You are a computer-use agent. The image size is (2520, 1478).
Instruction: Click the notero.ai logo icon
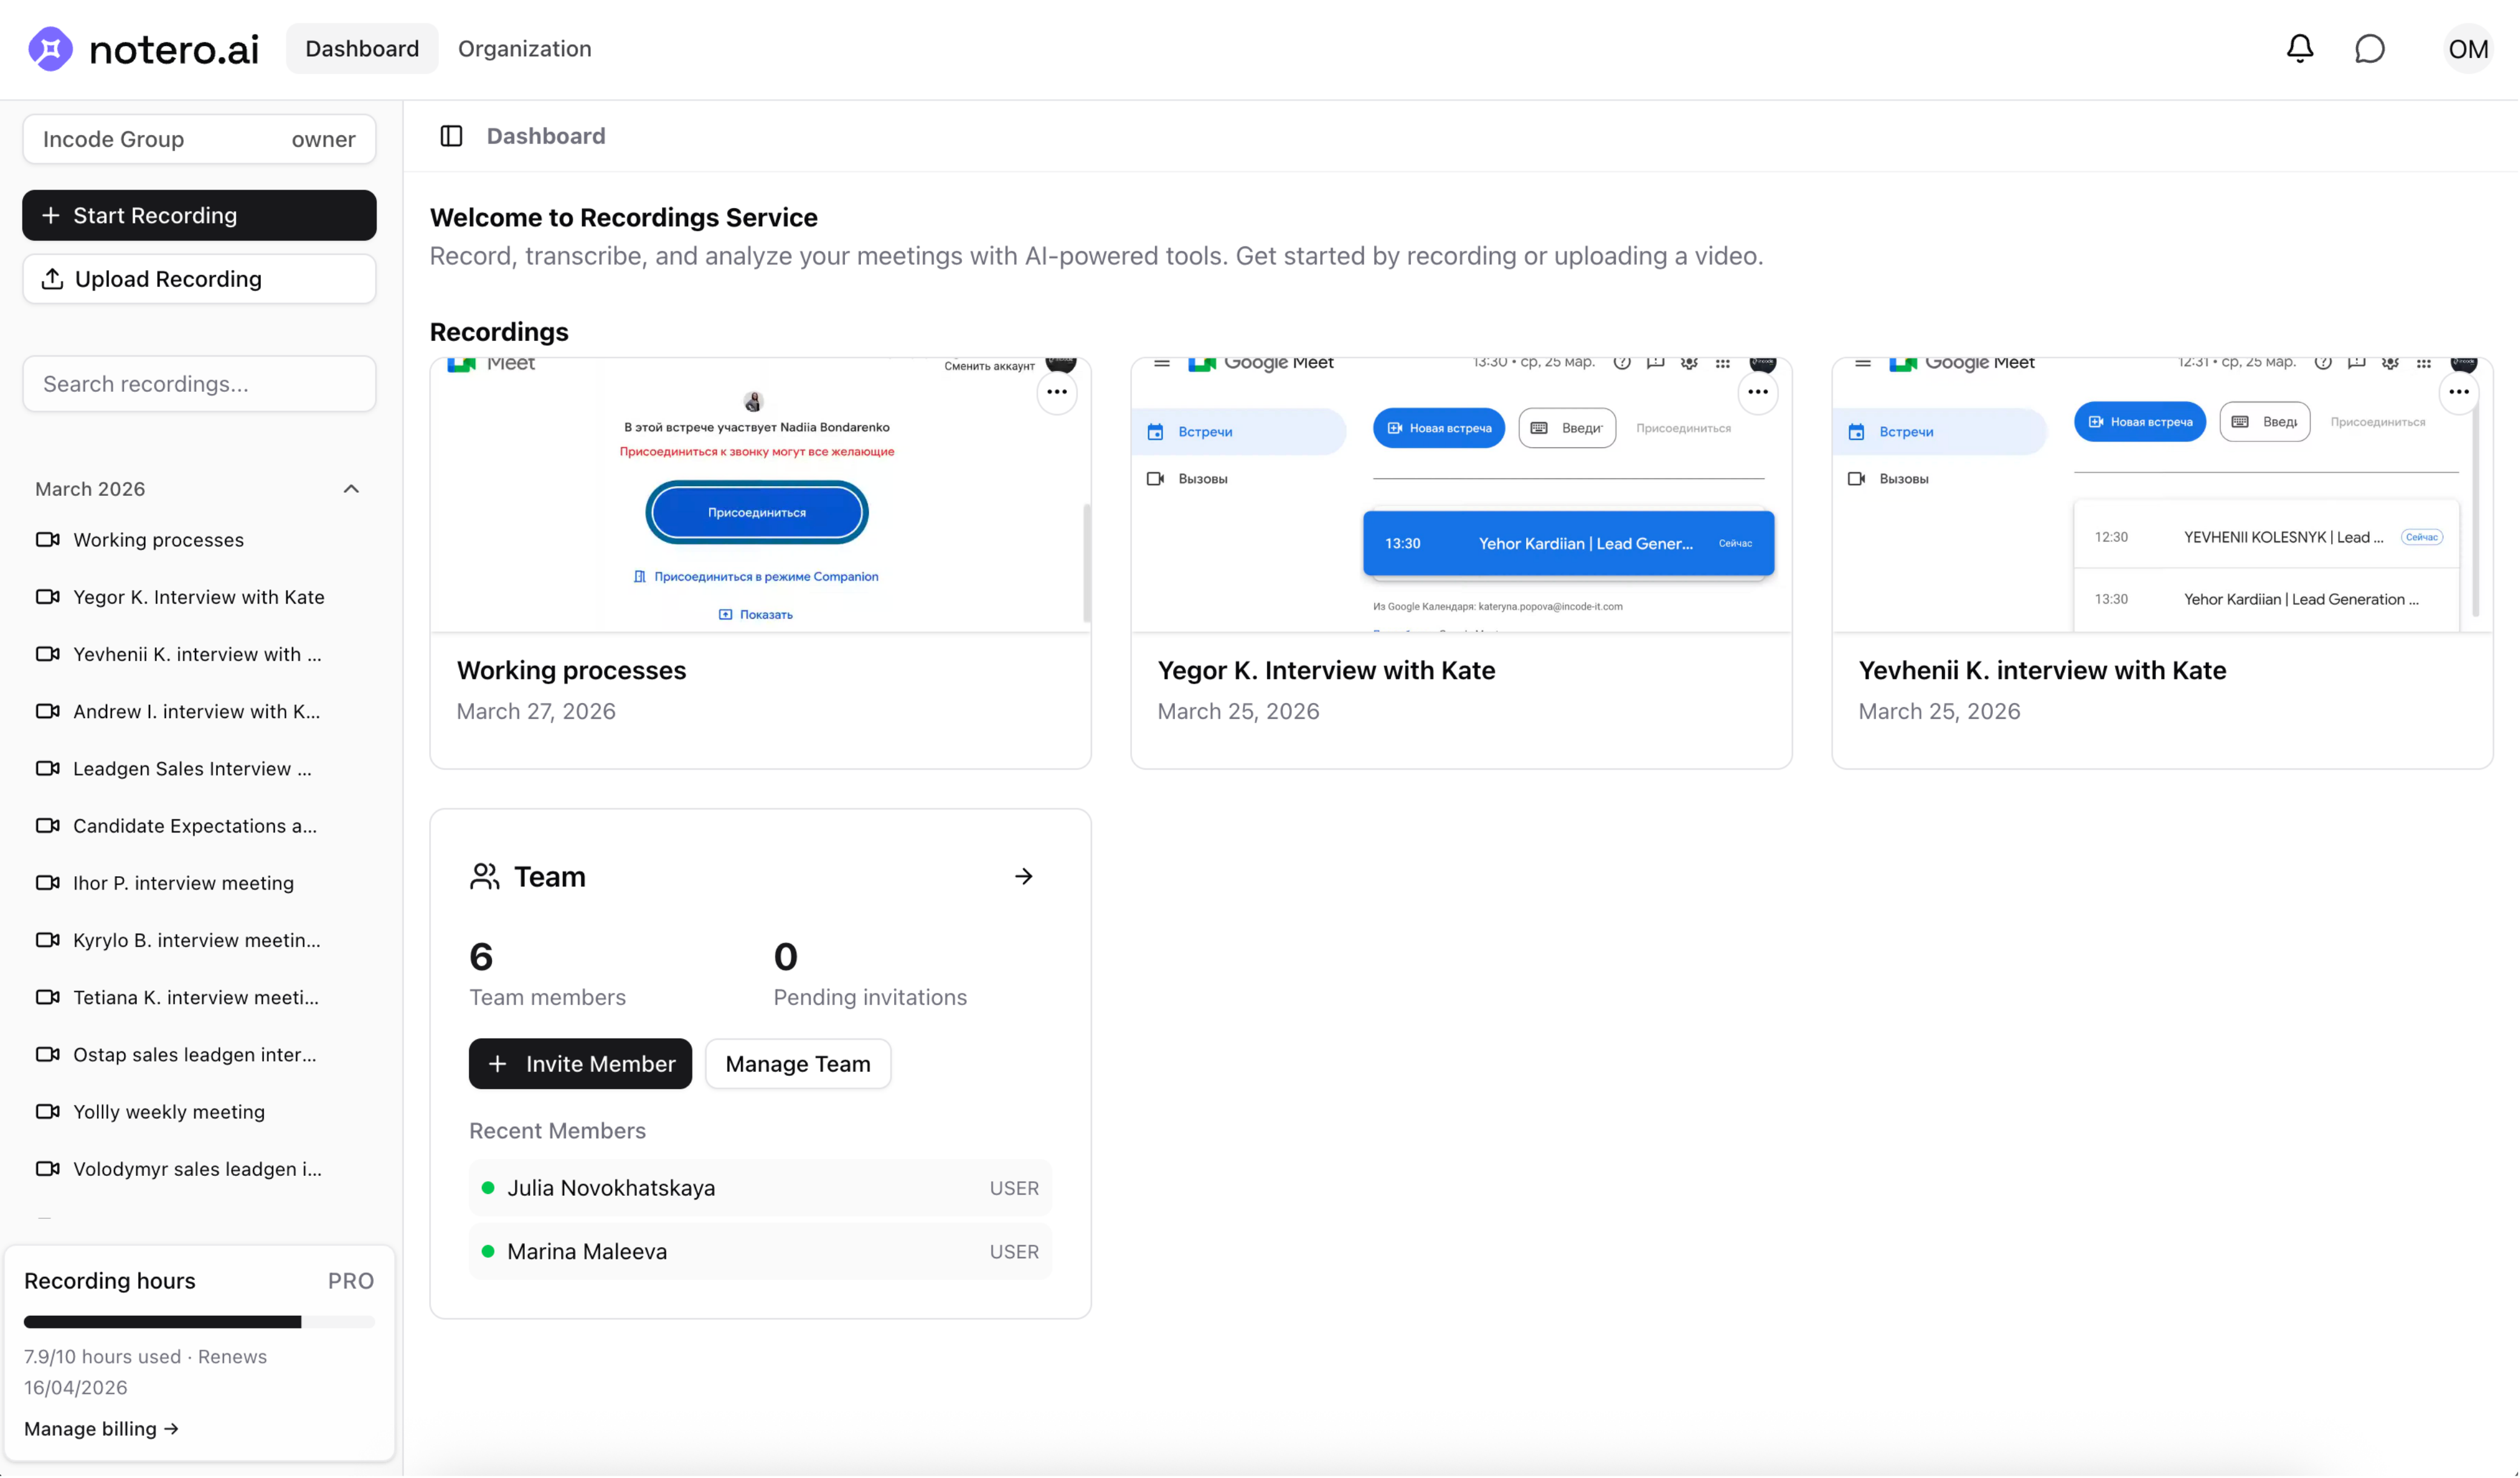(x=50, y=49)
